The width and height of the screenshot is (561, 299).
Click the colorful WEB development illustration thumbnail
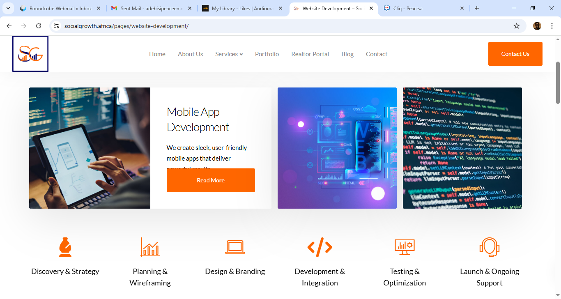click(x=337, y=148)
